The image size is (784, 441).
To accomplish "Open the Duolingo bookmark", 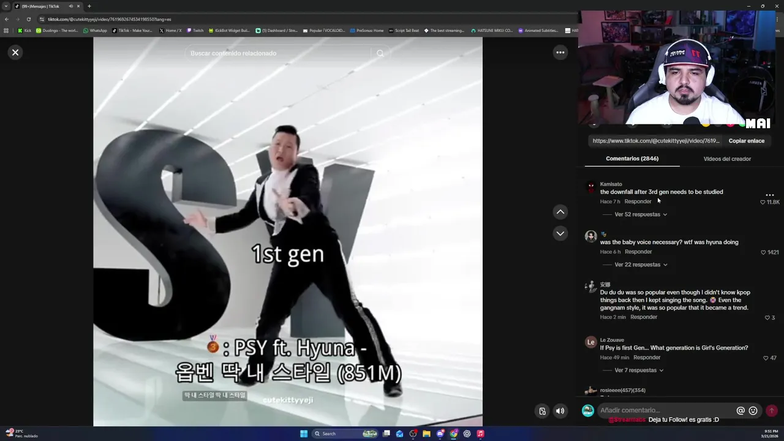I will click(57, 31).
